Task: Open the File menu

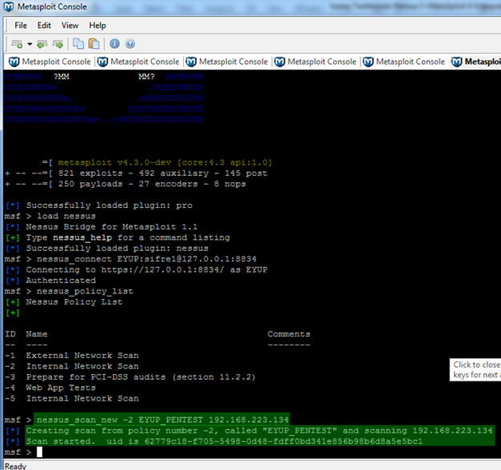Action: [21, 26]
